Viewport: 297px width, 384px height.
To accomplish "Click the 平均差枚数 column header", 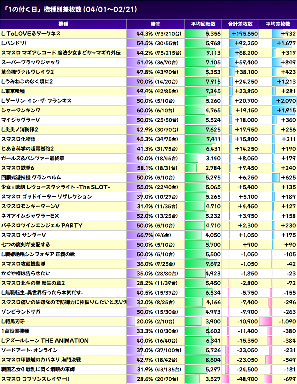I will pyautogui.click(x=278, y=24).
